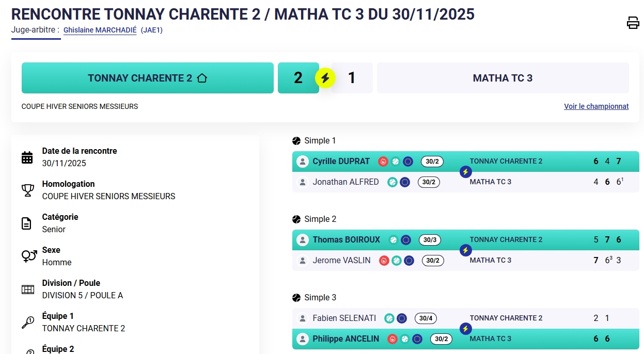The width and height of the screenshot is (644, 354).
Task: Click the printer icon
Action: coord(633,23)
